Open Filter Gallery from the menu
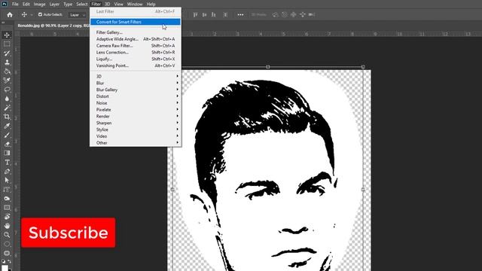482x271 pixels. [x=136, y=32]
